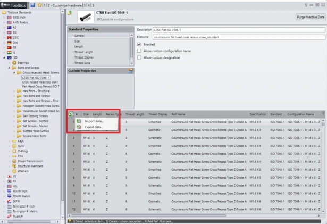Viewport: 327px width, 224px height.
Task: Click Export data icon in menu
Action: pos(79,127)
